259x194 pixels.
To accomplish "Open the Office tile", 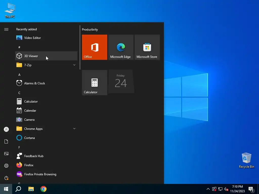I will point(95,47).
